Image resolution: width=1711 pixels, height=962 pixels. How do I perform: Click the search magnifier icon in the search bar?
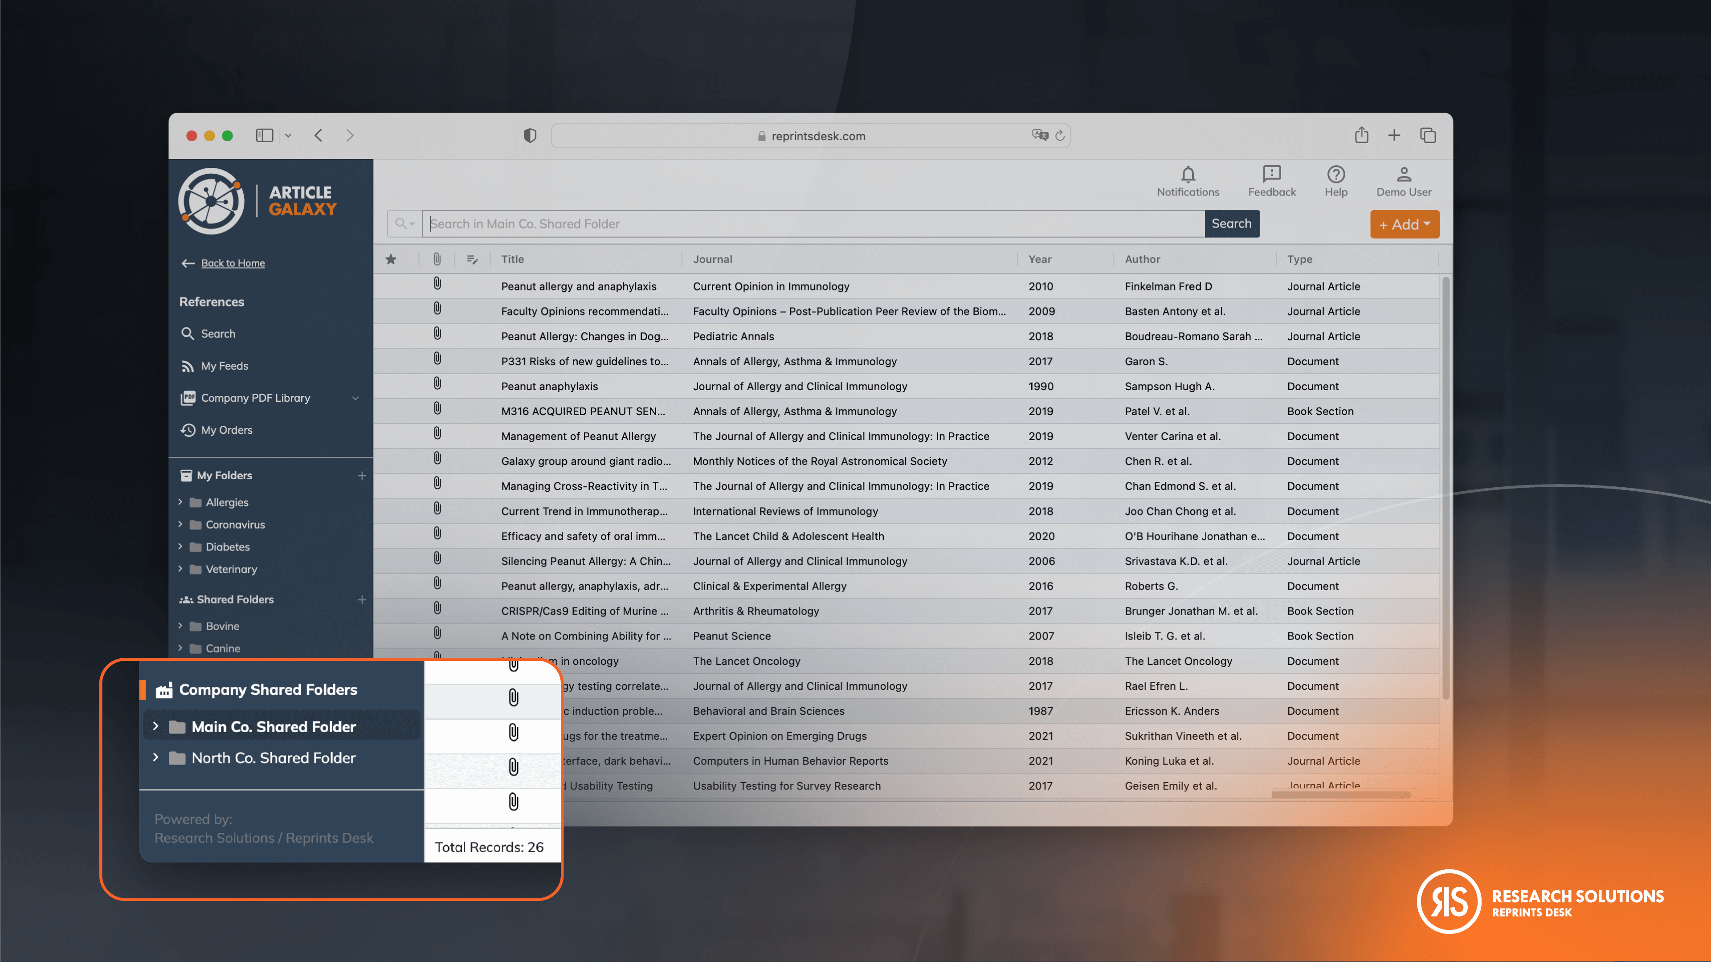[400, 224]
